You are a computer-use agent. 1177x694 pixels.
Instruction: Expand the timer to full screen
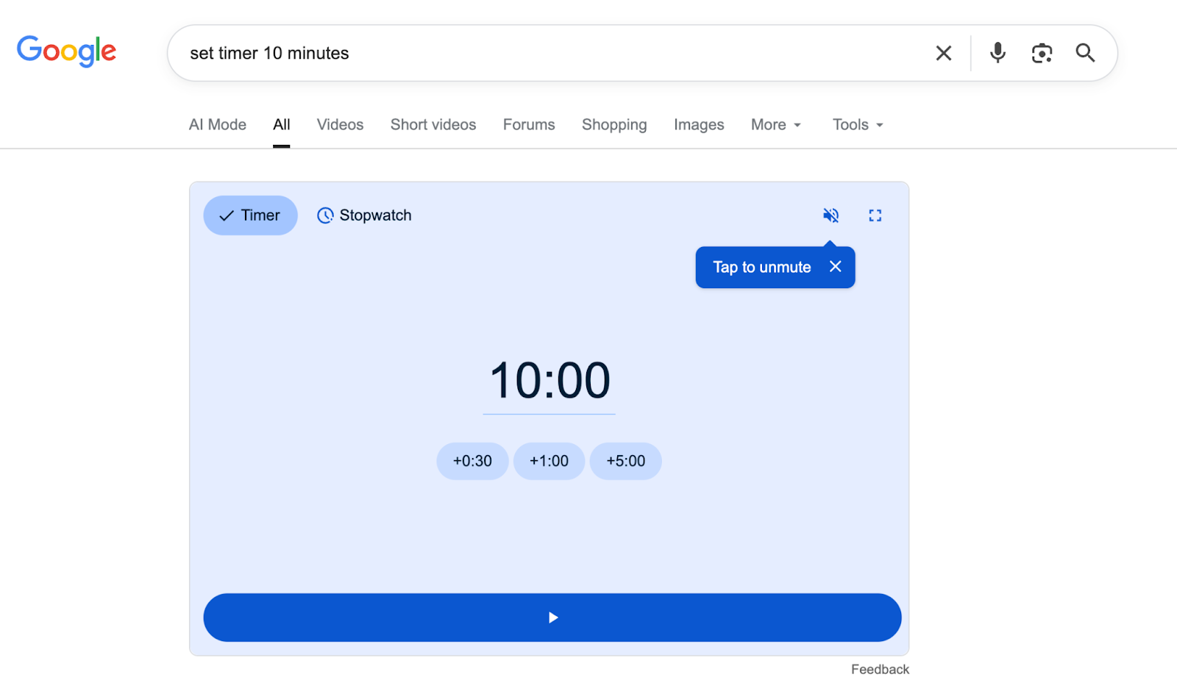pos(875,215)
